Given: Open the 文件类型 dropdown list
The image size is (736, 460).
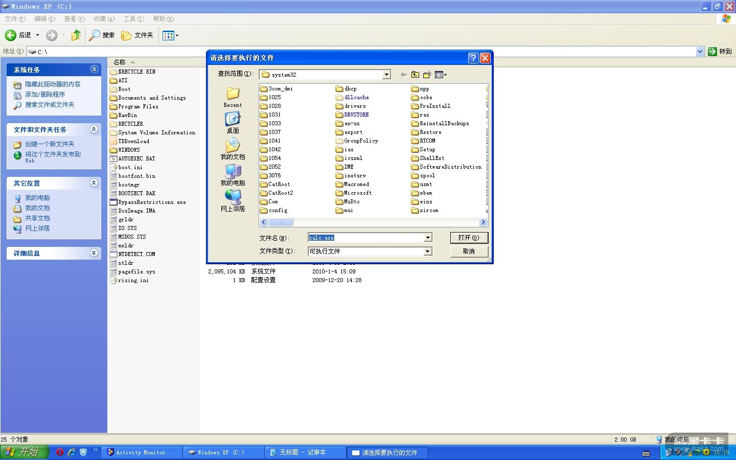Looking at the screenshot, I should 428,251.
